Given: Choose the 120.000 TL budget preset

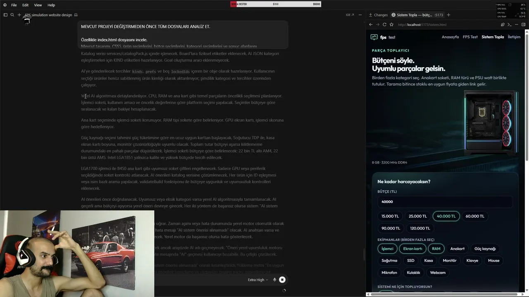Looking at the screenshot, I should [x=420, y=228].
